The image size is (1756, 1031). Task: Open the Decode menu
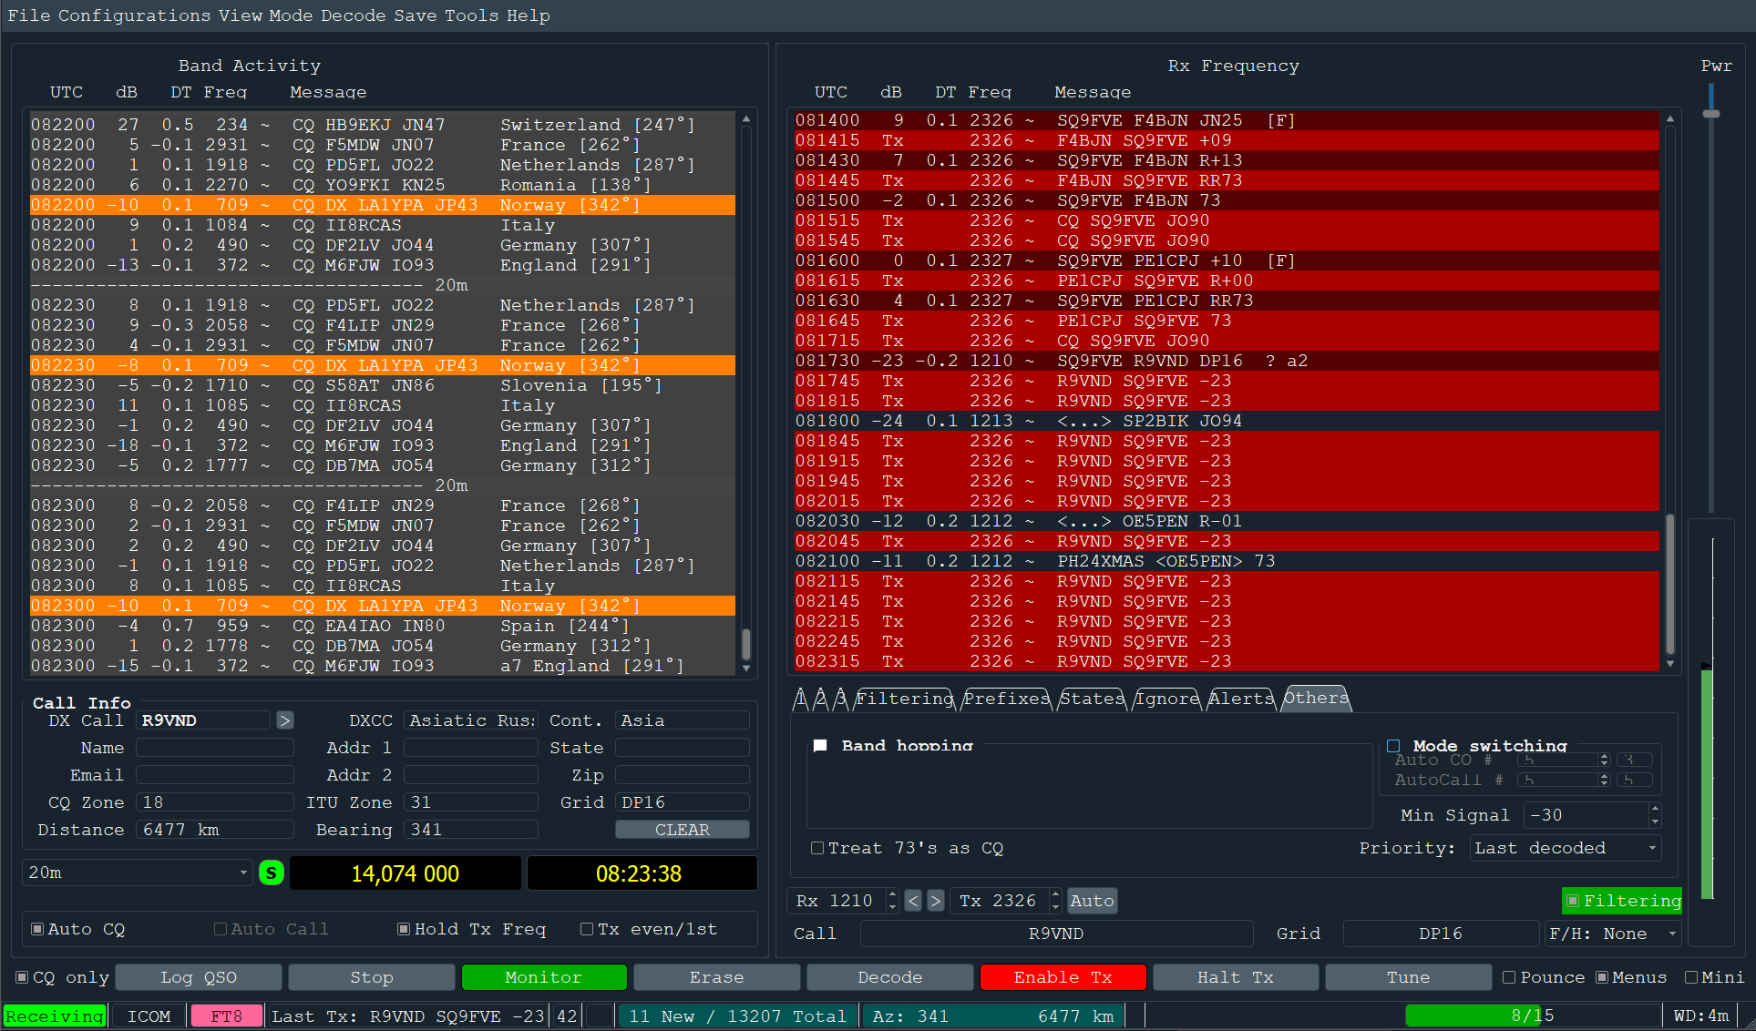pyautogui.click(x=354, y=15)
